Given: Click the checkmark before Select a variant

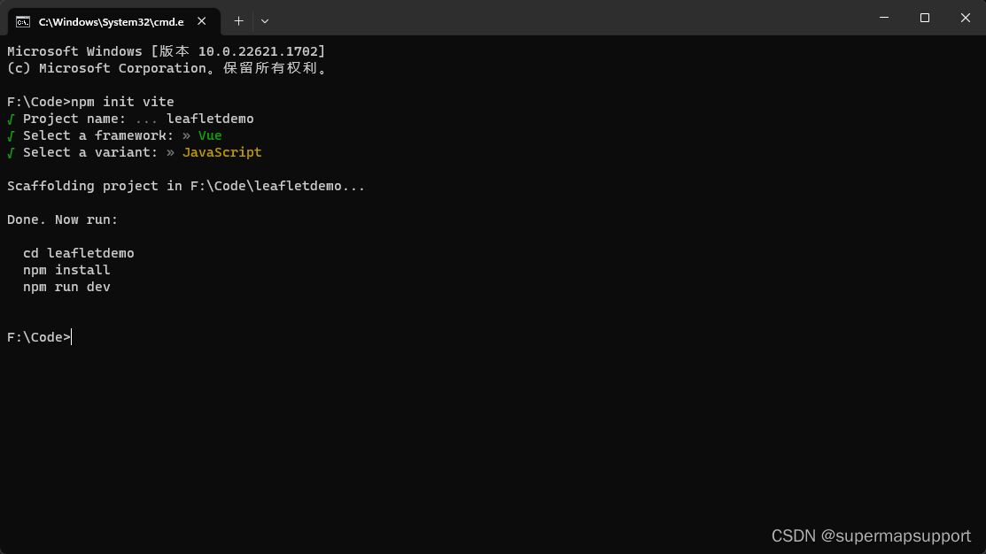Looking at the screenshot, I should (12, 151).
